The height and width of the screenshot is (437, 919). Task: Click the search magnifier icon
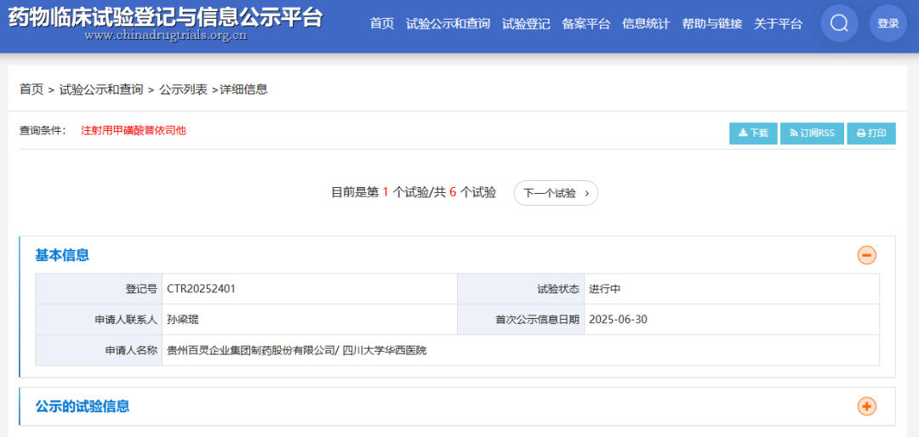839,24
